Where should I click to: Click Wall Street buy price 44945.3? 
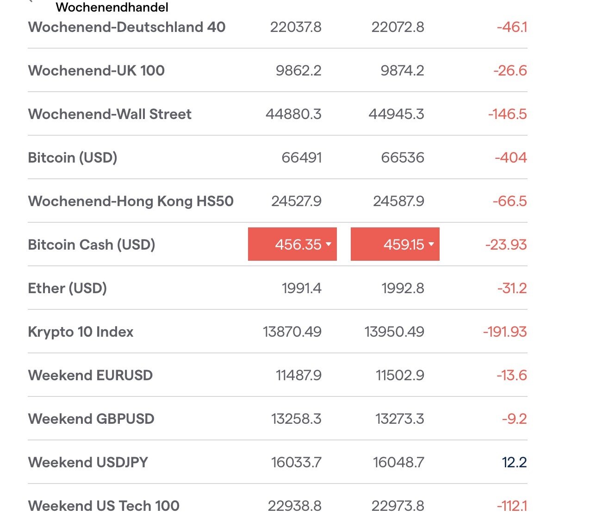pos(396,114)
